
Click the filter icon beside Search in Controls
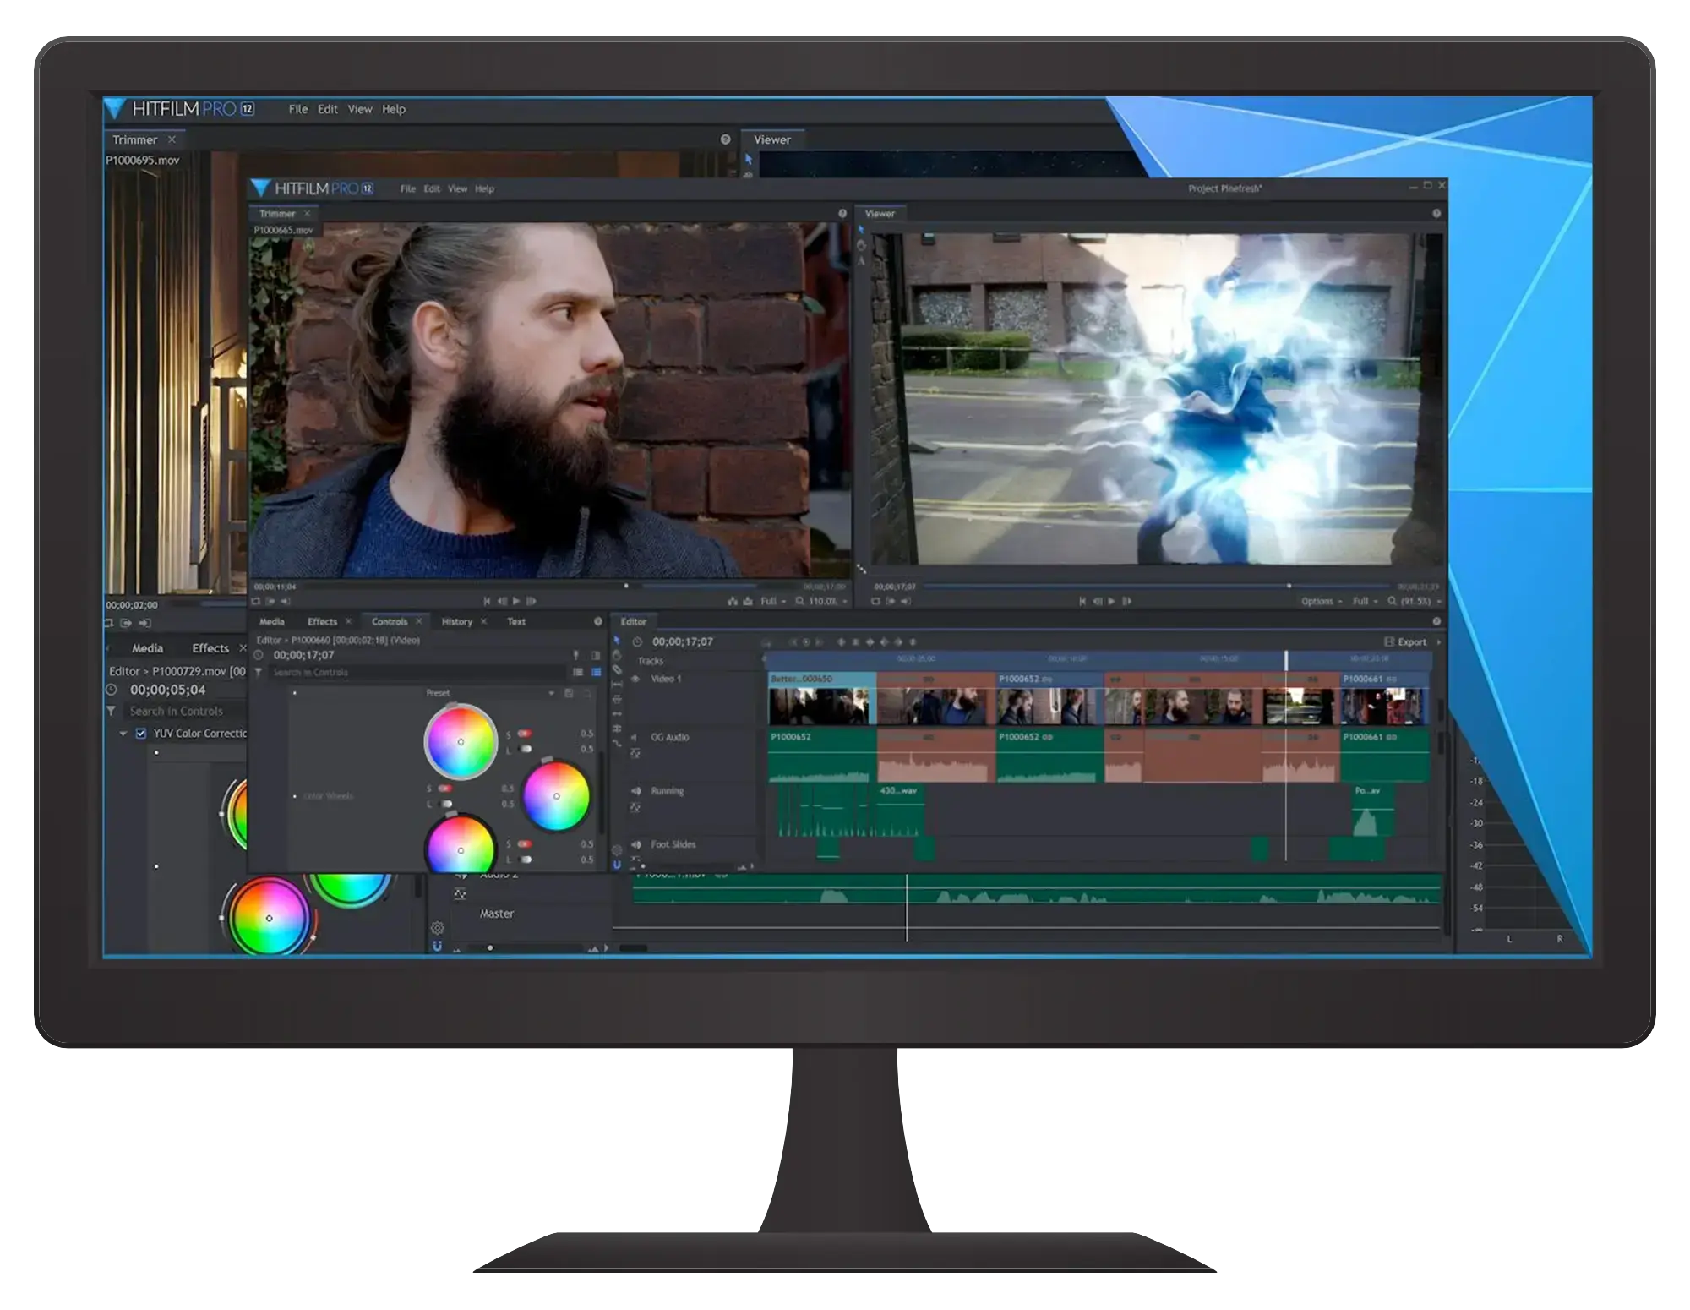coord(259,672)
